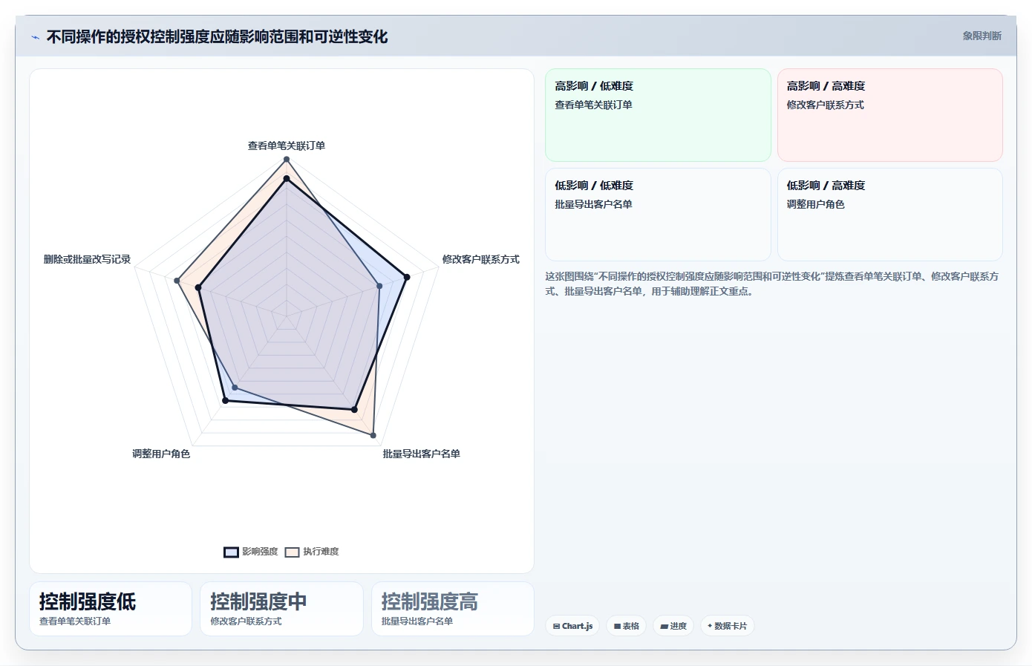This screenshot has height=666, width=1032.
Task: Click the 删除或批量改写记录 radar axis label
Action: 87,259
